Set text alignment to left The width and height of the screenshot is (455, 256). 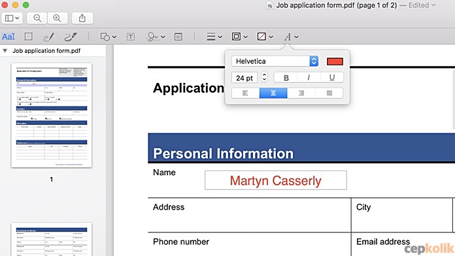(x=246, y=93)
